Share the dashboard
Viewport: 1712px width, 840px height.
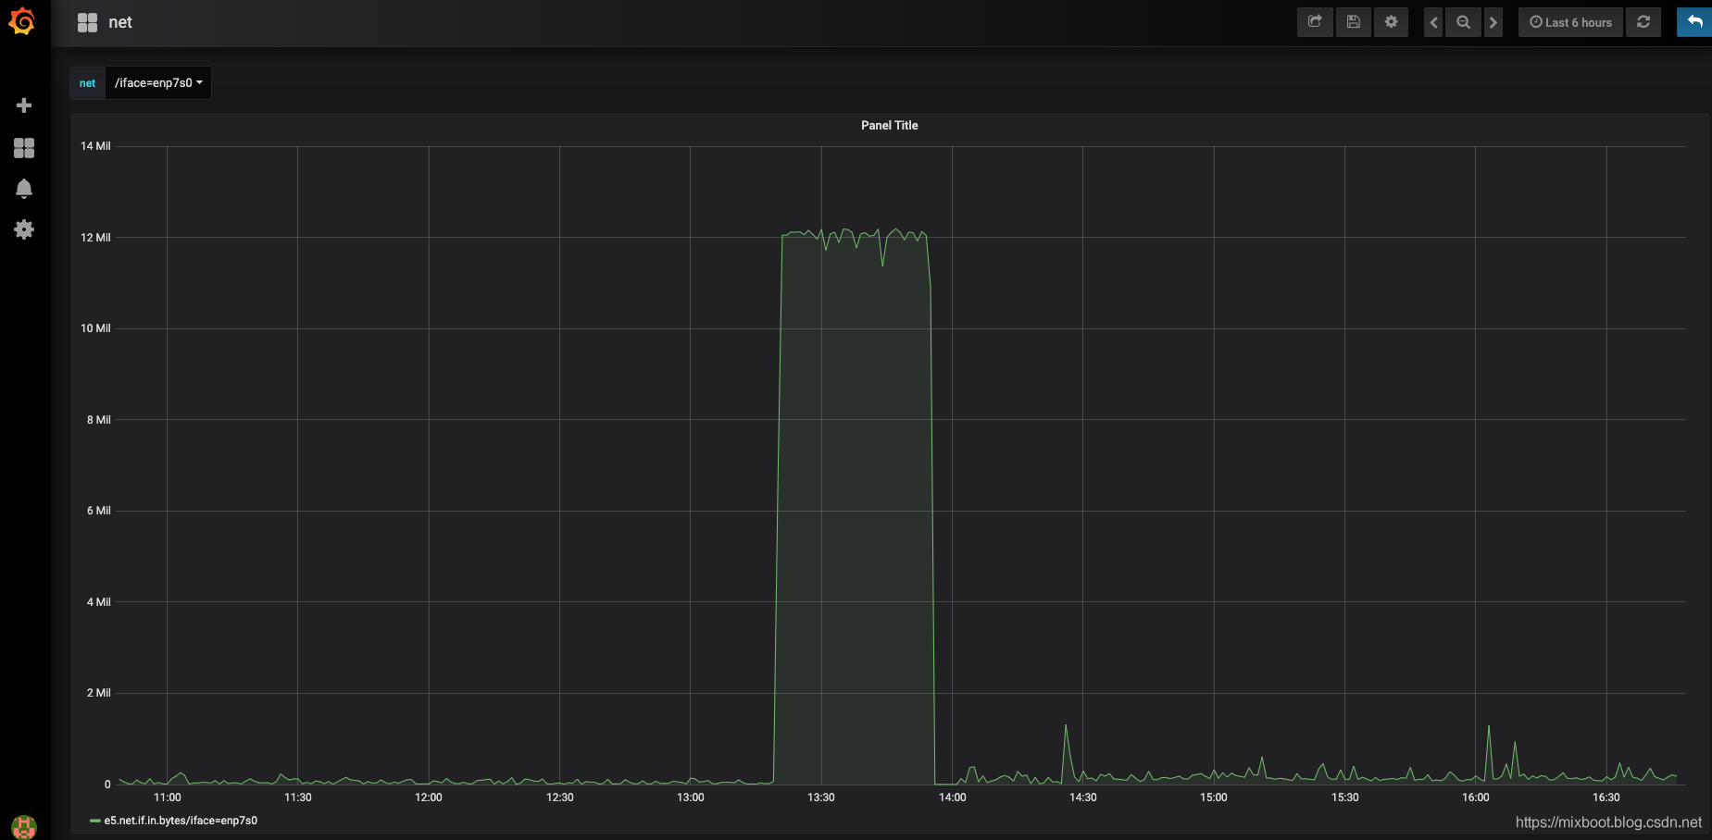(1315, 22)
